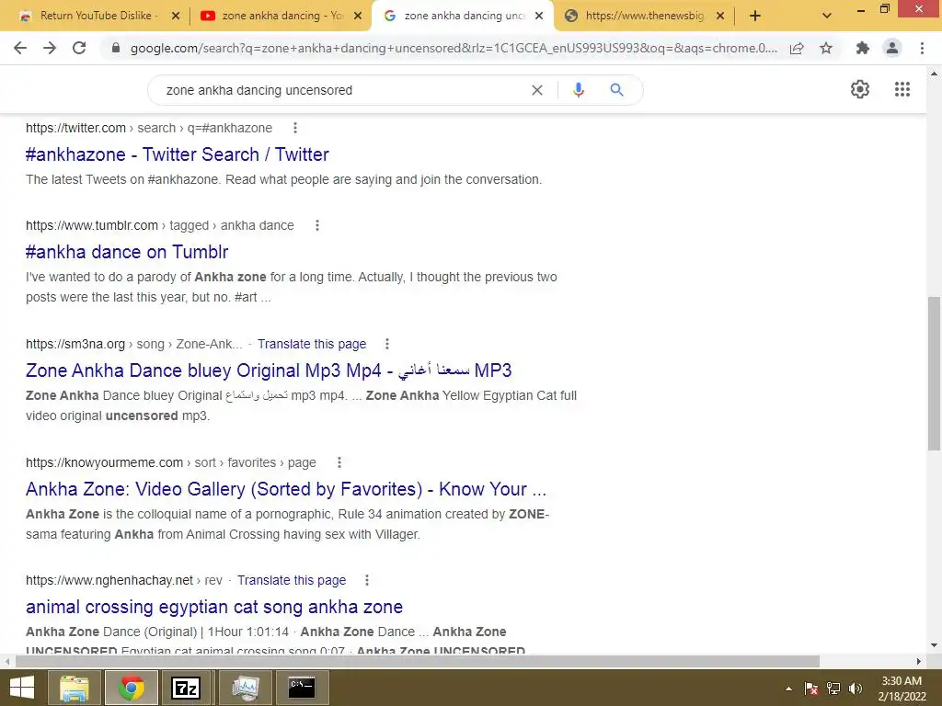Open File Explorer from taskbar

pos(74,688)
